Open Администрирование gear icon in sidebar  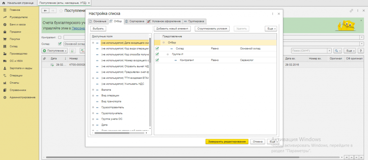pos(5,97)
